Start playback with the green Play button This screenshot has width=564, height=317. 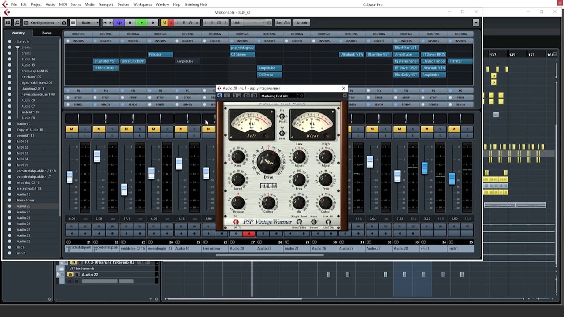tap(141, 22)
